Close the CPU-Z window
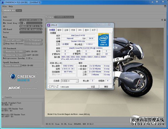The image size is (168, 129). 109,24
